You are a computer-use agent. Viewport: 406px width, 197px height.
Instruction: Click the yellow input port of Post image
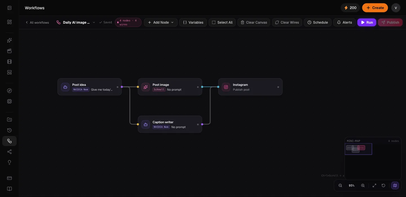(138, 87)
